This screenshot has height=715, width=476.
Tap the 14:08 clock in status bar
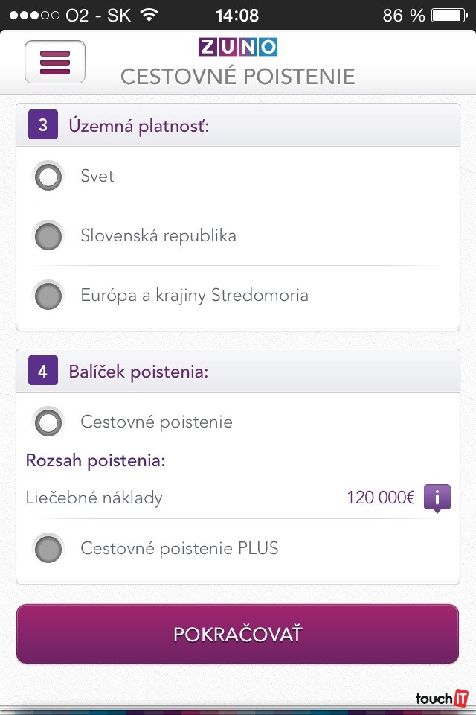coord(237,16)
